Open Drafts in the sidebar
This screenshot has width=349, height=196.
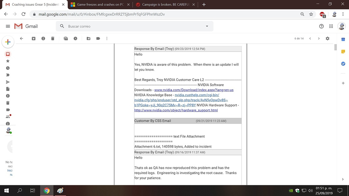[x=8, y=89]
